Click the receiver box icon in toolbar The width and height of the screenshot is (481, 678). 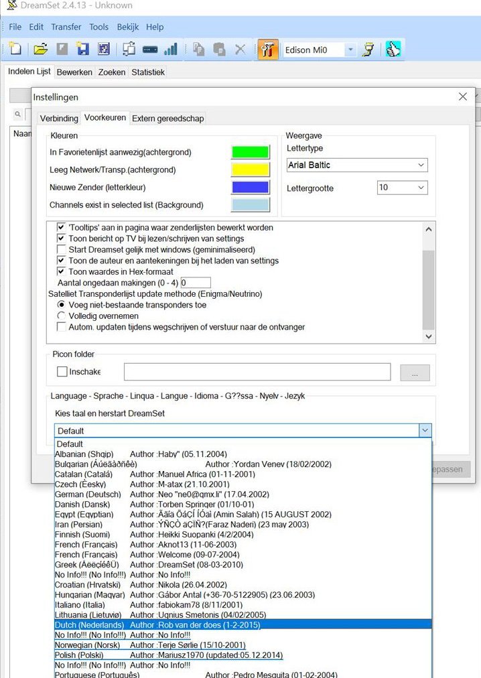[150, 50]
